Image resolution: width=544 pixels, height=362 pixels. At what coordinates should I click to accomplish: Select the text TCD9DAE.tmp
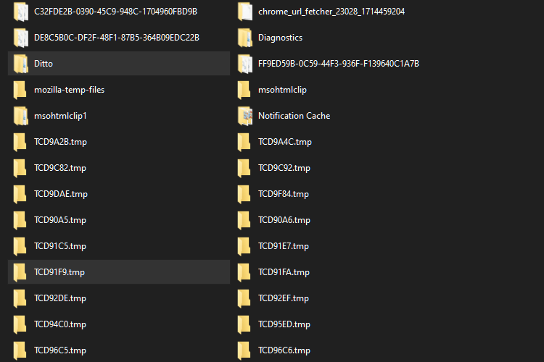point(61,194)
